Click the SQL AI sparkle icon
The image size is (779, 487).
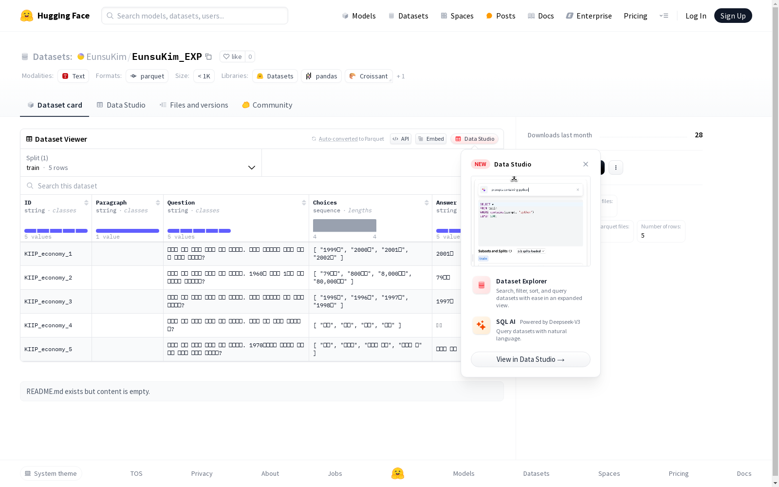click(x=482, y=325)
